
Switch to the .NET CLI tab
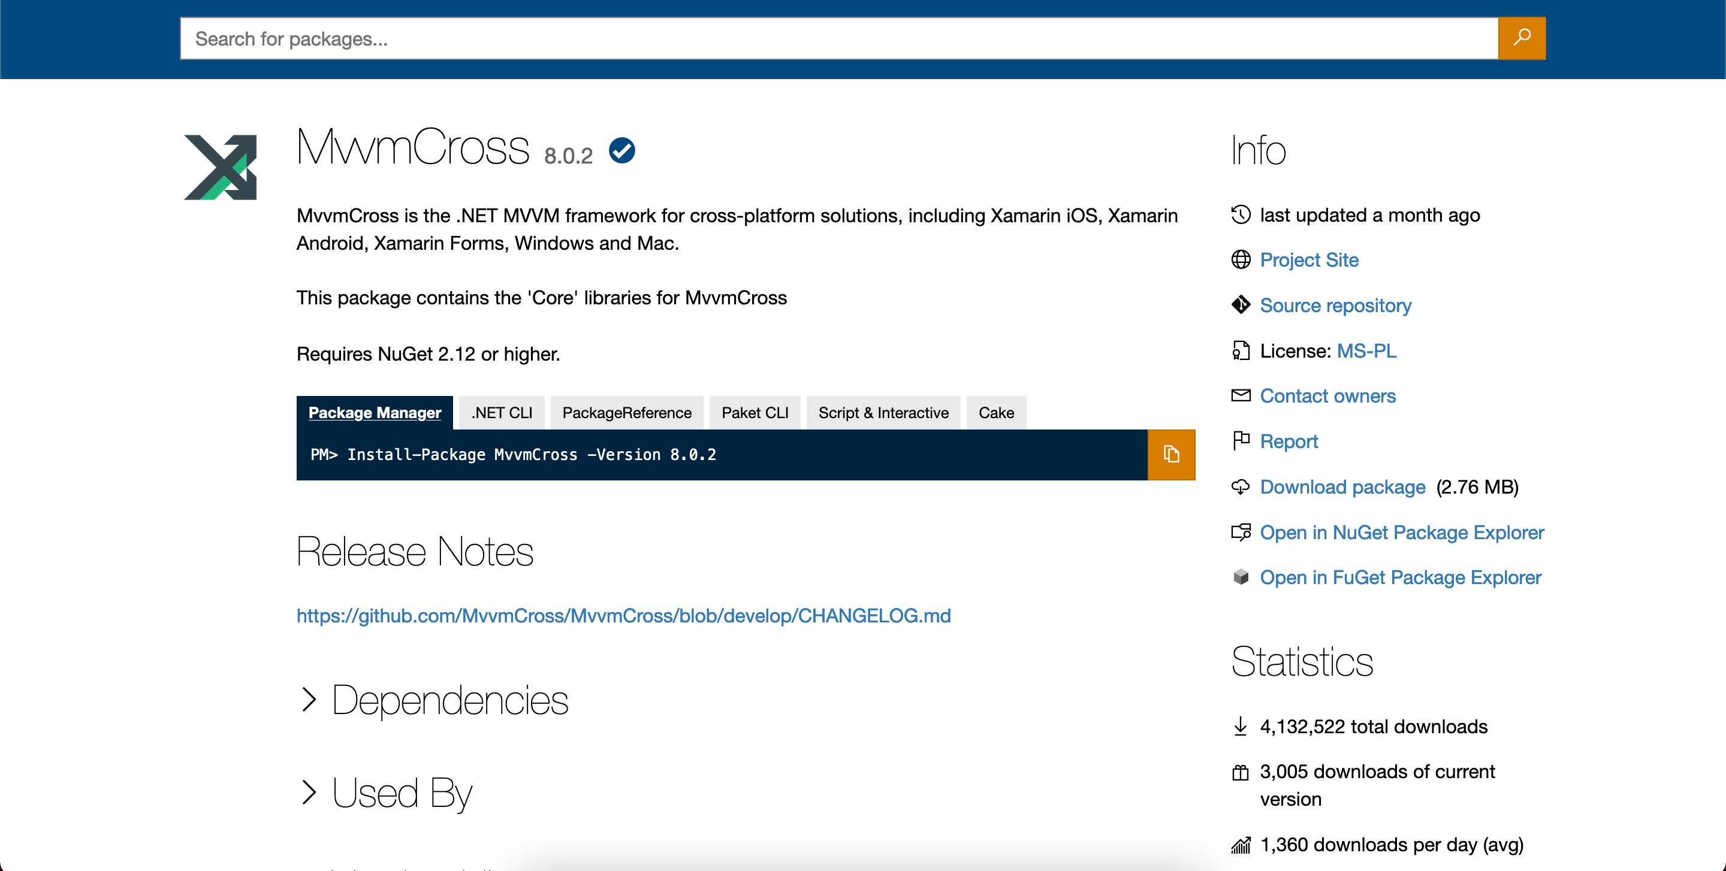pyautogui.click(x=501, y=413)
